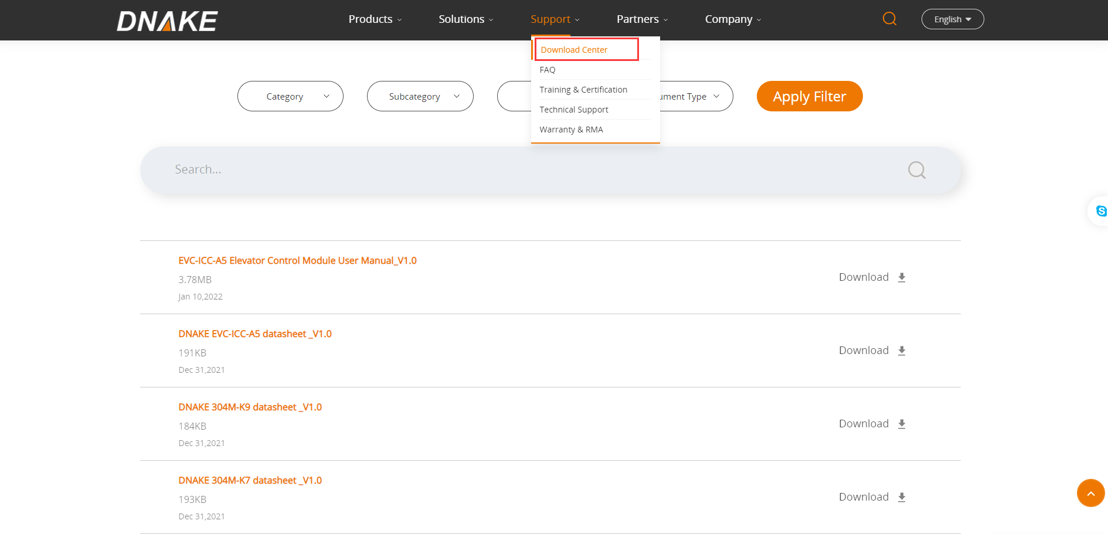
Task: Open the Category dropdown
Action: tap(290, 96)
